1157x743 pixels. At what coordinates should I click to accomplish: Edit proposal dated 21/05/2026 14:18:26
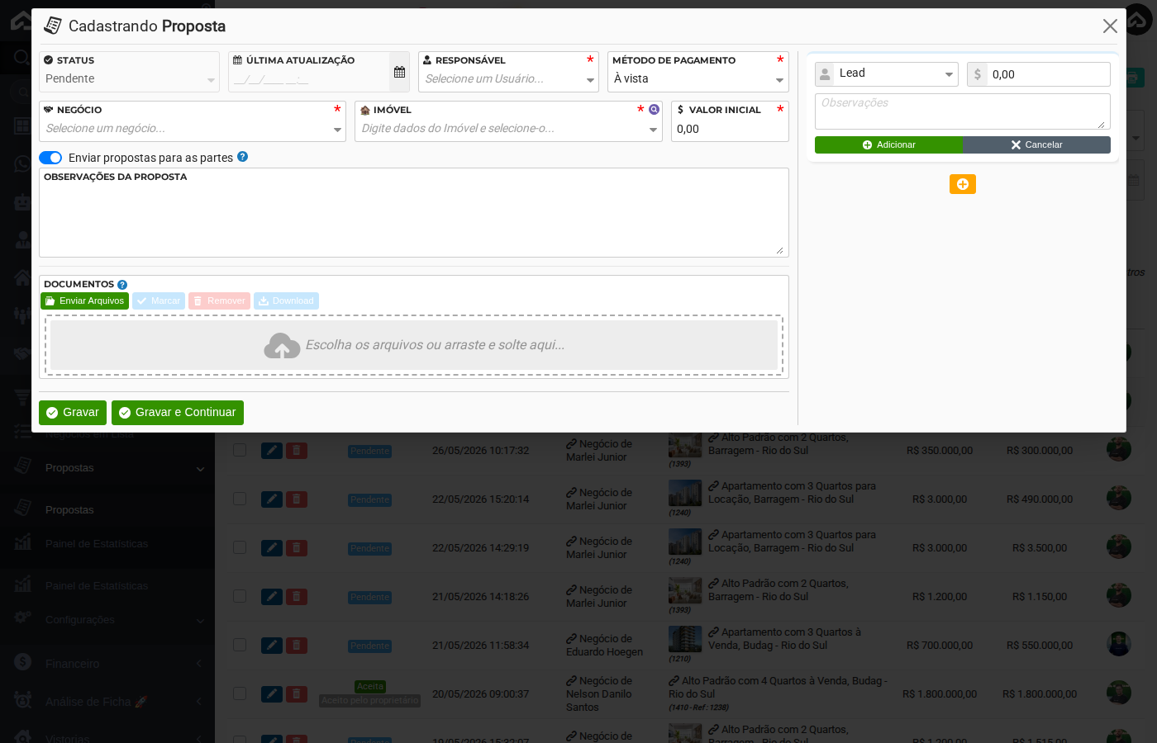pos(272,597)
